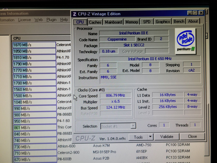The image size is (217, 163).
Task: Click the i440BX chipset entry
Action: (x=142, y=158)
